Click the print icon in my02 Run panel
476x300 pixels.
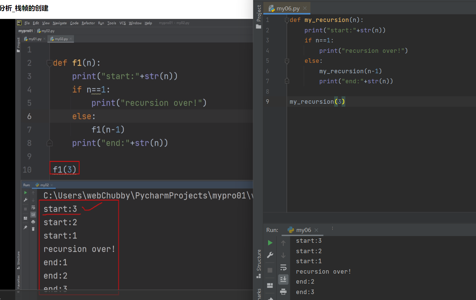(x=33, y=222)
